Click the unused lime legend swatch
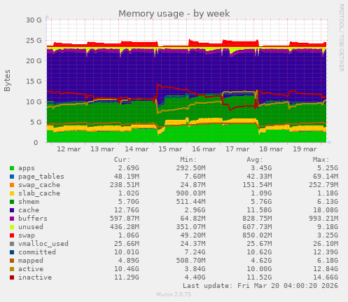Image resolution: width=348 pixels, height=302 pixels. click(12, 227)
